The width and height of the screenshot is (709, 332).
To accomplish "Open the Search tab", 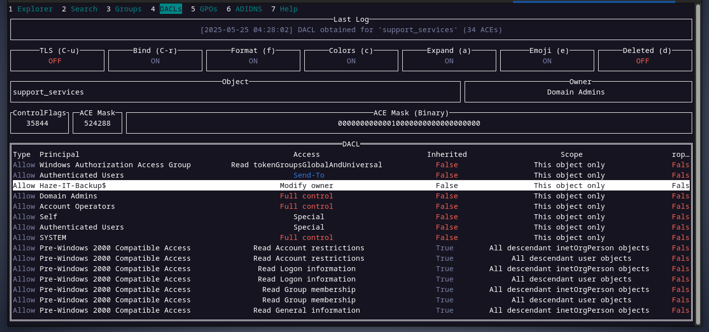I will pyautogui.click(x=84, y=9).
